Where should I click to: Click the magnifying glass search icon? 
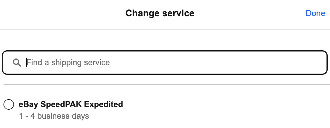pos(17,63)
